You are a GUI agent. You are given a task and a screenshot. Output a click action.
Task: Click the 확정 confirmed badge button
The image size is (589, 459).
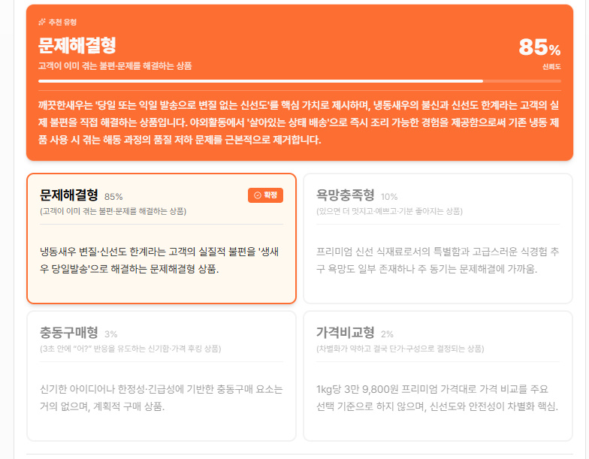point(265,195)
